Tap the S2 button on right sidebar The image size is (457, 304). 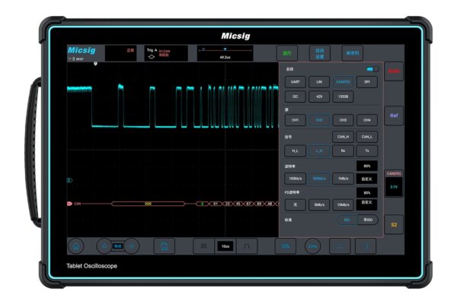[394, 225]
